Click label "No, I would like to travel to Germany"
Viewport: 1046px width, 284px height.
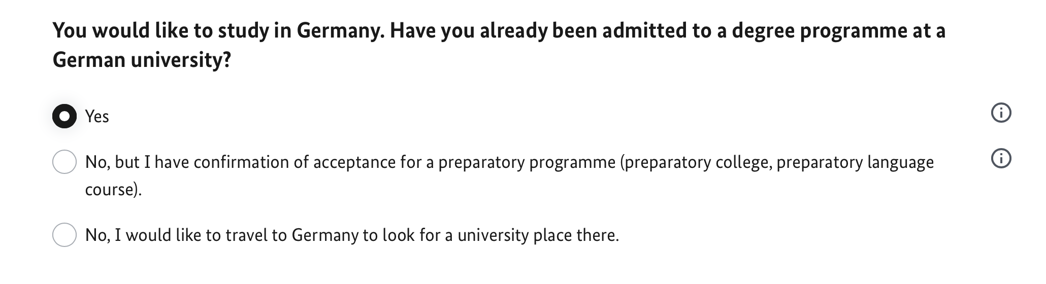(213, 235)
